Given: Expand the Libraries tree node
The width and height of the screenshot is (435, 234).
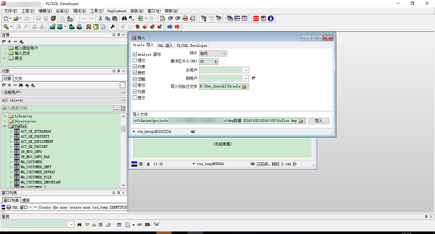Looking at the screenshot, I should coord(5,116).
